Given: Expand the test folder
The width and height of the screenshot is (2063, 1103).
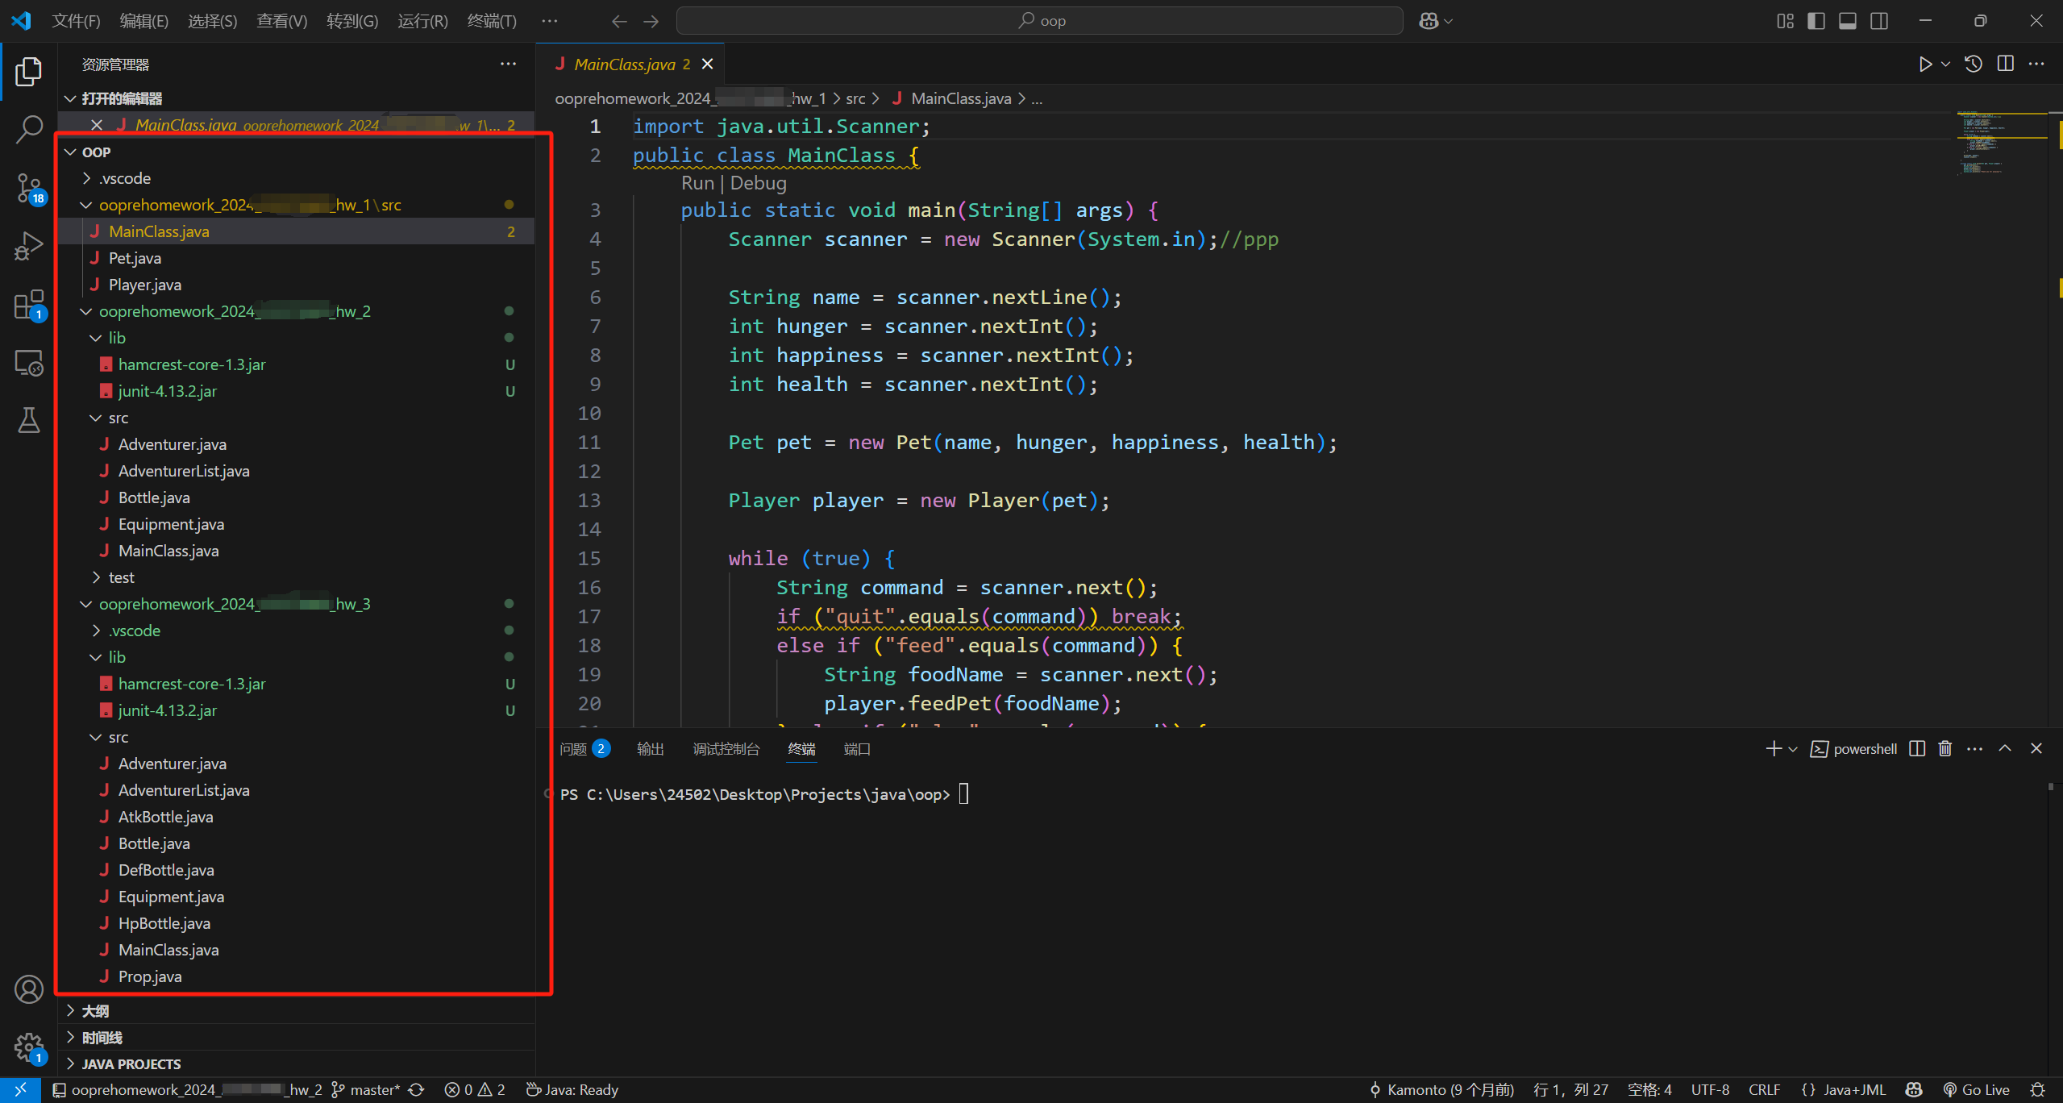Looking at the screenshot, I should point(121,577).
